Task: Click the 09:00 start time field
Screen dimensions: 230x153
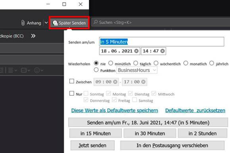Action: [106, 82]
